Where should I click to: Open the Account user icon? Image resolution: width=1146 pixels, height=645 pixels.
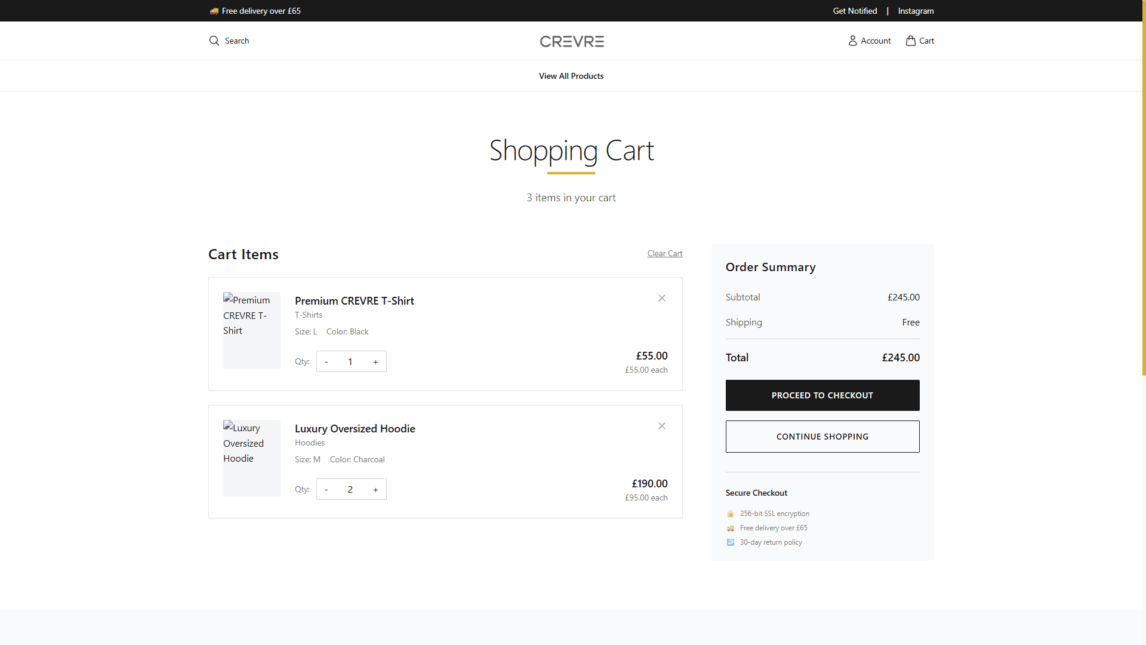pyautogui.click(x=852, y=41)
